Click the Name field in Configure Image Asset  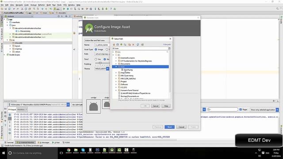click(x=102, y=45)
